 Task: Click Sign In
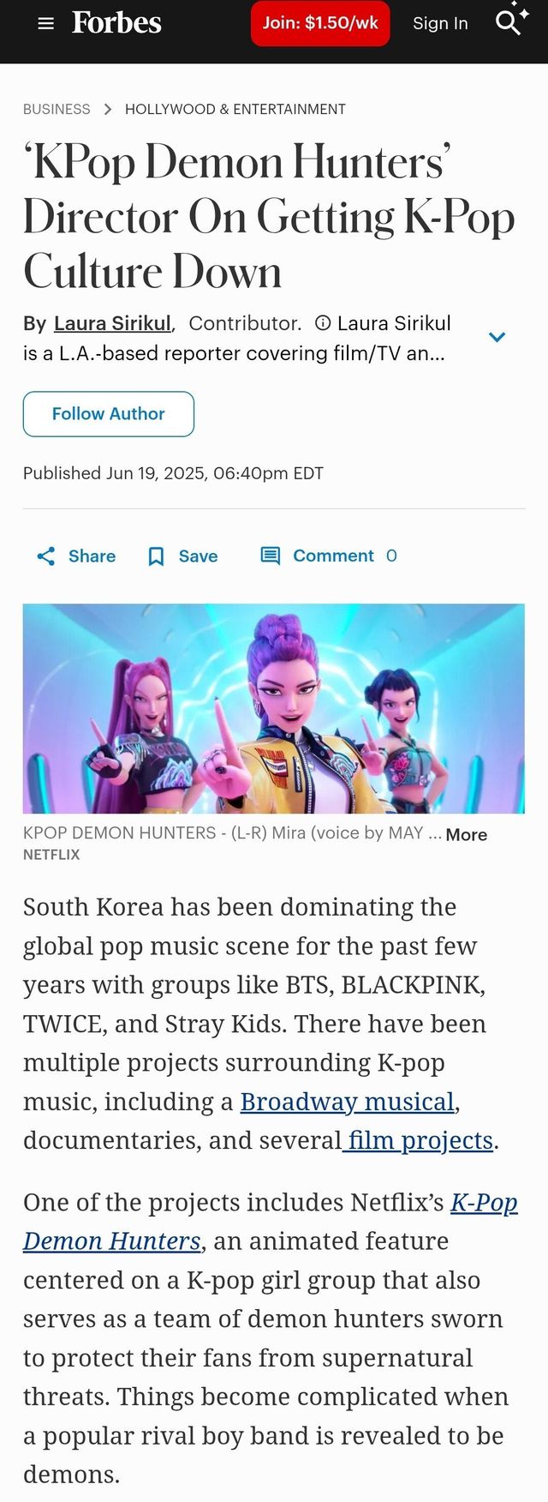coord(440,23)
